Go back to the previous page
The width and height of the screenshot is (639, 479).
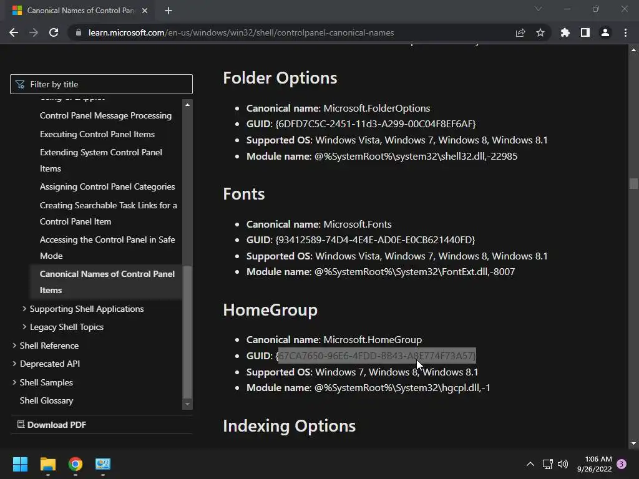point(14,32)
